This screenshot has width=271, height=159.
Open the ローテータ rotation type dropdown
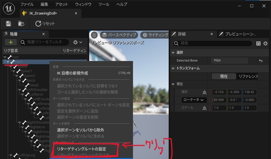(x=194, y=100)
